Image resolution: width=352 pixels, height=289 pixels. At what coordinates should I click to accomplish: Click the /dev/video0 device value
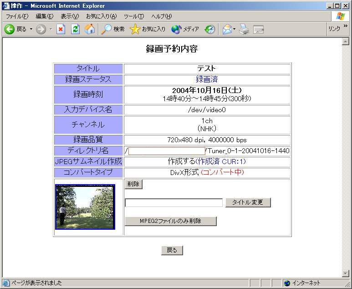click(x=207, y=110)
